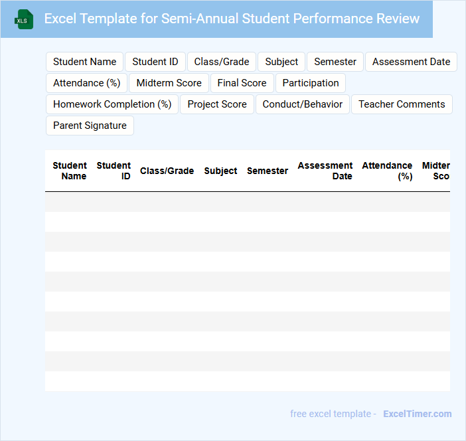Choose the Subject tag
This screenshot has height=441, width=466.
coord(281,62)
